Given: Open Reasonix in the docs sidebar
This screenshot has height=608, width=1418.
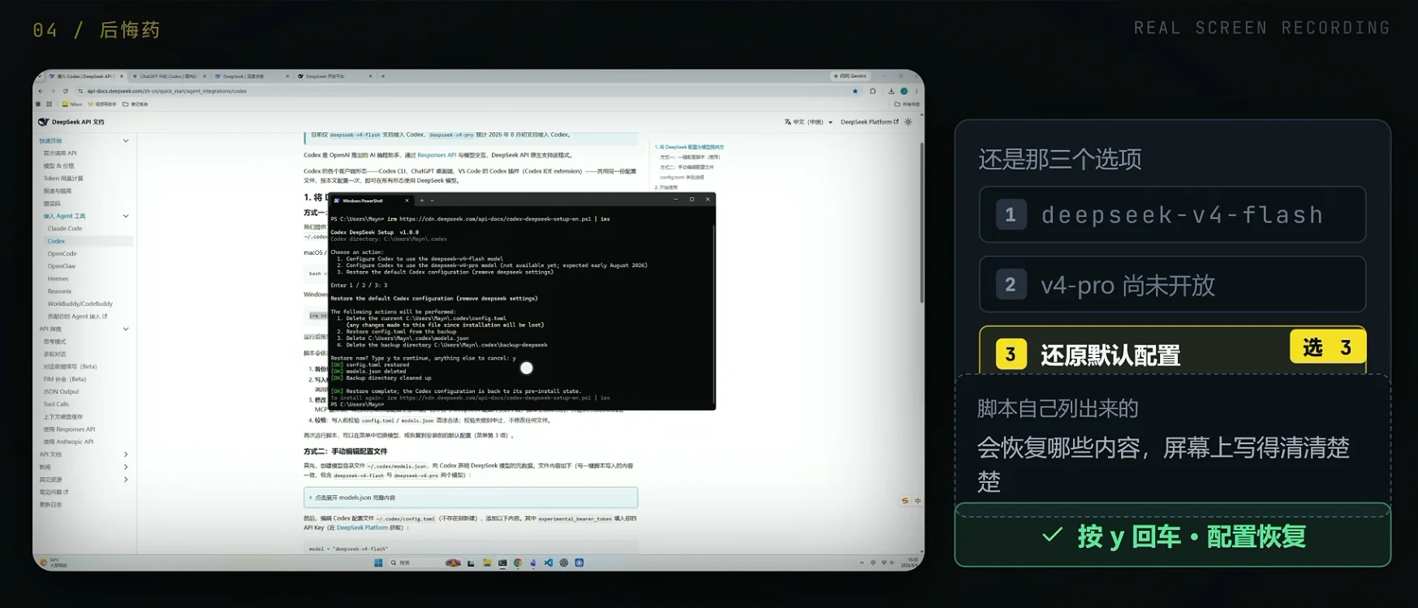Looking at the screenshot, I should (x=59, y=291).
